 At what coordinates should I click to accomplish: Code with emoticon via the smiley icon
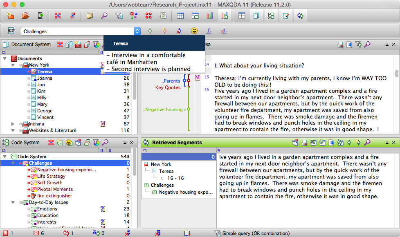pyautogui.click(x=194, y=31)
